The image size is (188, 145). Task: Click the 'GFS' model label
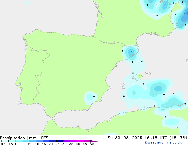click(x=44, y=138)
